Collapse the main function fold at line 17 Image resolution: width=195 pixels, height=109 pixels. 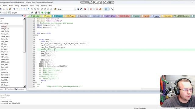(x=36, y=35)
